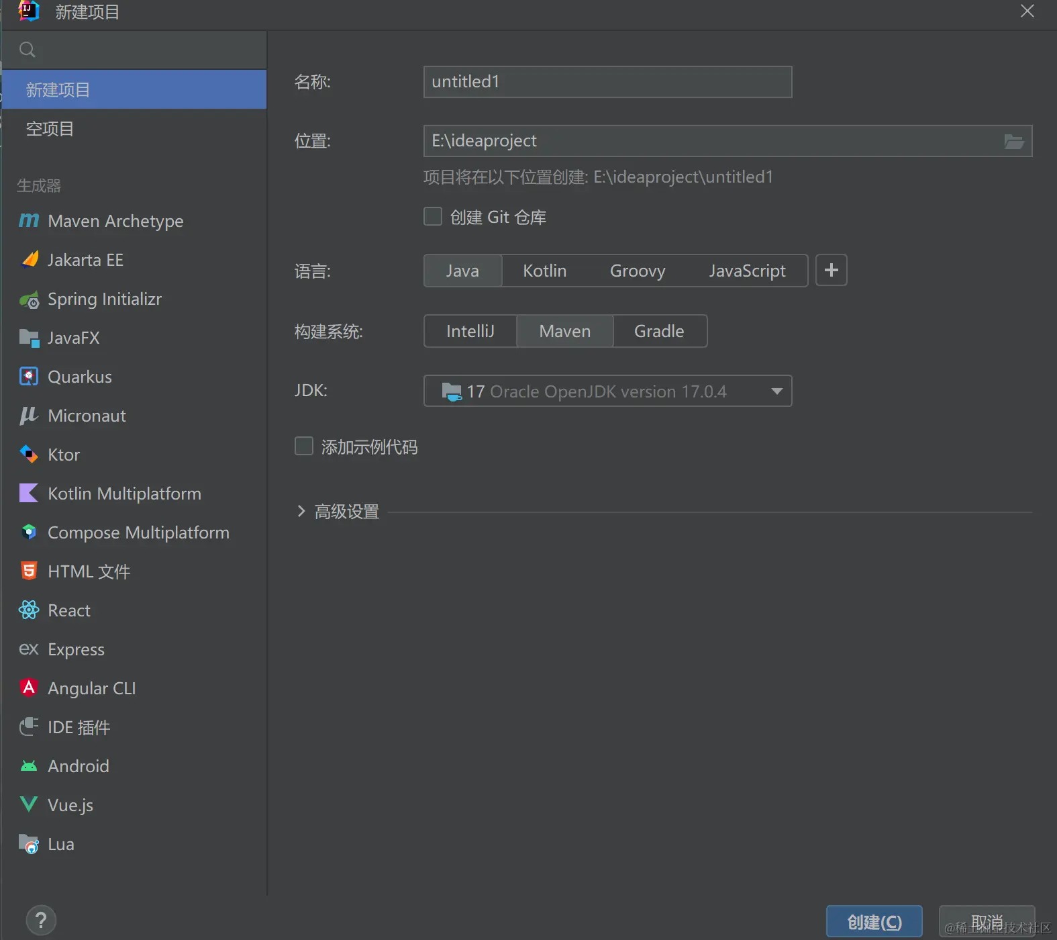The height and width of the screenshot is (940, 1057).
Task: Browse for location with folder icon
Action: 1013,141
